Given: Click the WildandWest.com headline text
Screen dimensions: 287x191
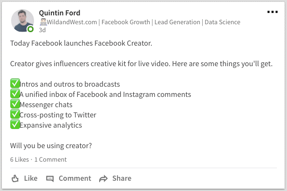Looking at the screenshot, I should pyautogui.click(x=72, y=22).
